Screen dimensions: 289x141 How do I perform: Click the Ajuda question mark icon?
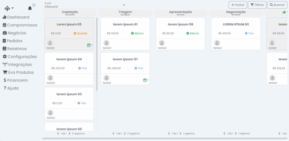tap(5, 88)
